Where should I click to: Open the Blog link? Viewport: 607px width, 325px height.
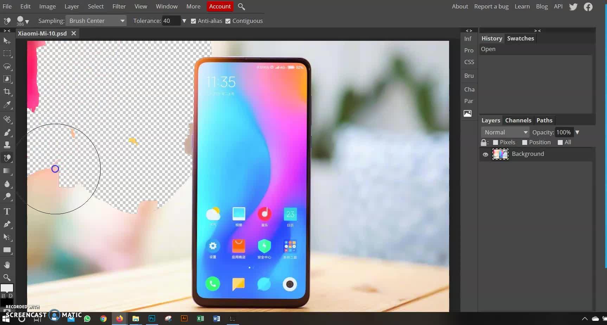[x=542, y=6]
